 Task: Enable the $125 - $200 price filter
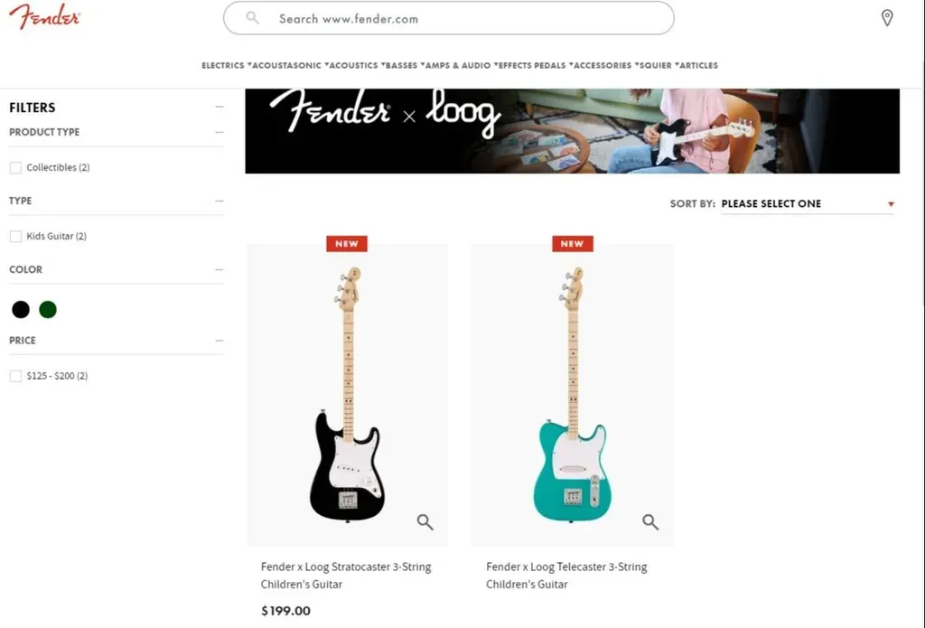(16, 376)
